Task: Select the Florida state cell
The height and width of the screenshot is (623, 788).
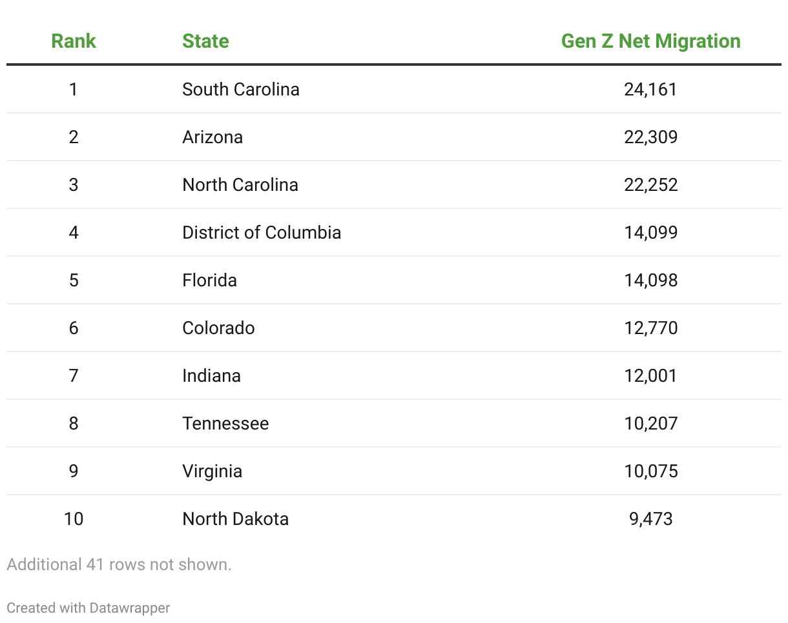Action: [209, 280]
